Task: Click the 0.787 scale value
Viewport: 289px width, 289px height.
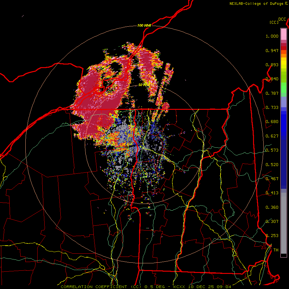Action: (x=272, y=93)
